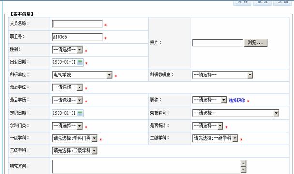The image size is (294, 174).
Task: Click the 研究方向 scrollbar up arrow
Action: pyautogui.click(x=243, y=163)
